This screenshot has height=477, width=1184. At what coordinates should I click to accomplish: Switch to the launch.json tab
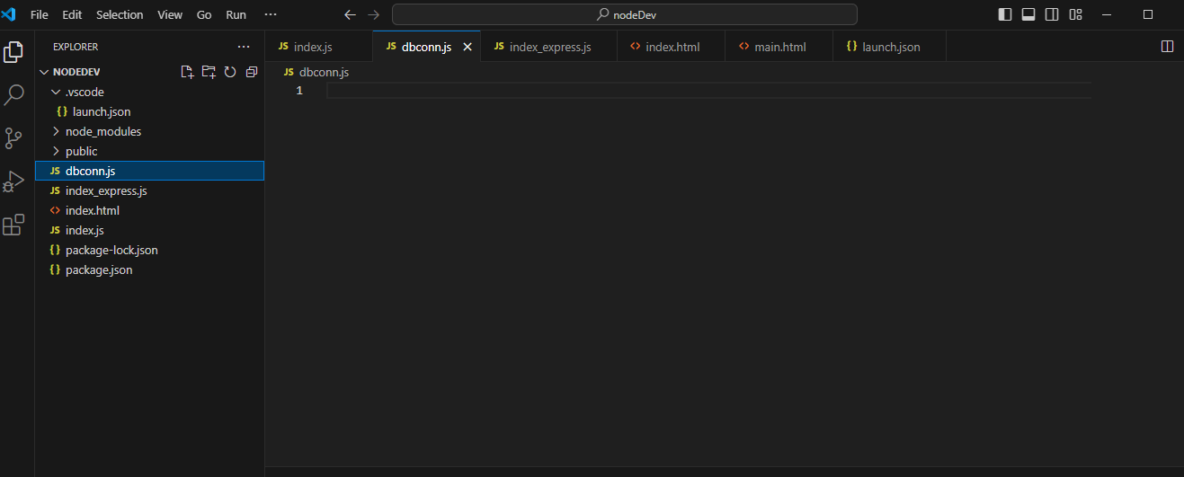click(890, 47)
